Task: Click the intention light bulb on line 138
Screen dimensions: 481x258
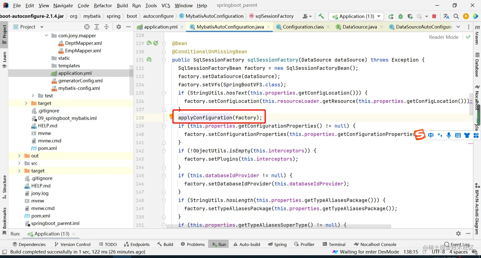Action: pos(171,116)
